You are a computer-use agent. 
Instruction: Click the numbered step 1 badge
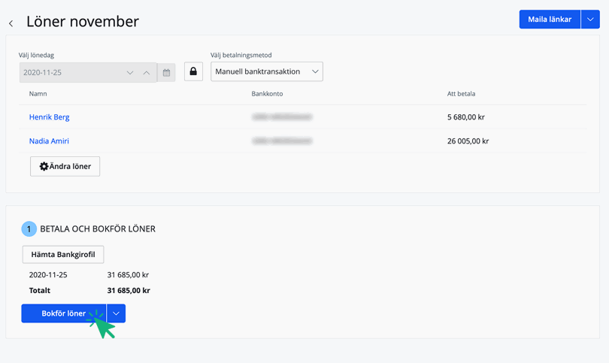pyautogui.click(x=29, y=228)
